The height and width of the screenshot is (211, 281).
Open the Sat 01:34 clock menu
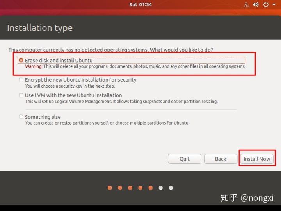point(140,4)
